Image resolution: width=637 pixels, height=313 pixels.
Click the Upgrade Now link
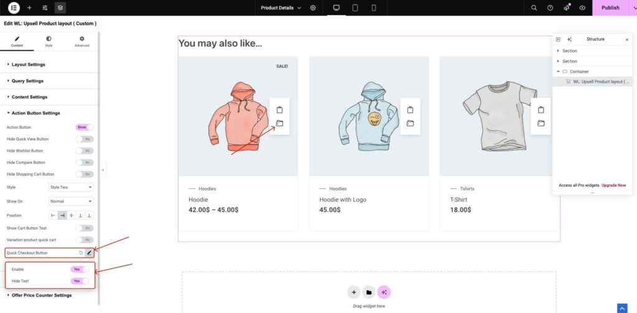[613, 185]
